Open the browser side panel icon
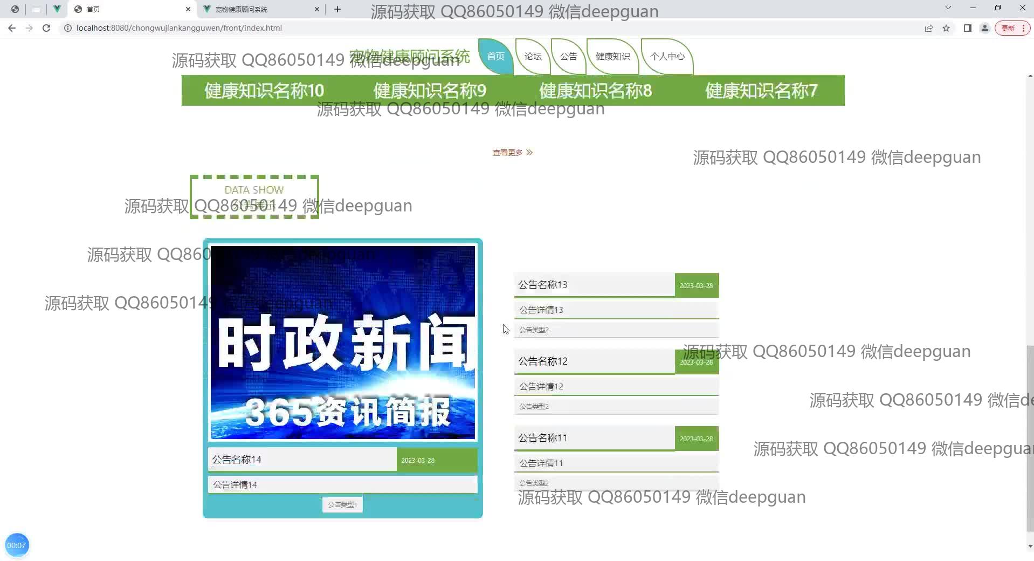The height and width of the screenshot is (561, 1034). tap(968, 28)
